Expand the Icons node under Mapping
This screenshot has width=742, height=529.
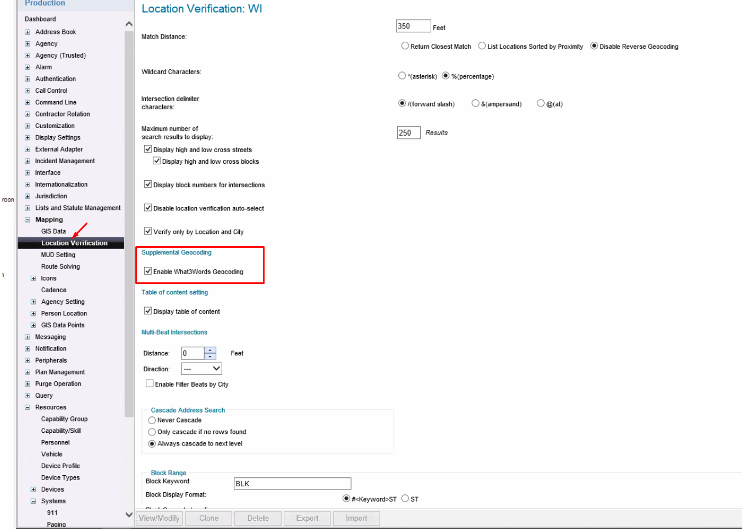(x=33, y=279)
